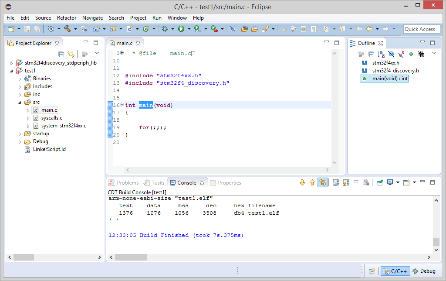Expand the Debug folder in project tree

(20, 141)
